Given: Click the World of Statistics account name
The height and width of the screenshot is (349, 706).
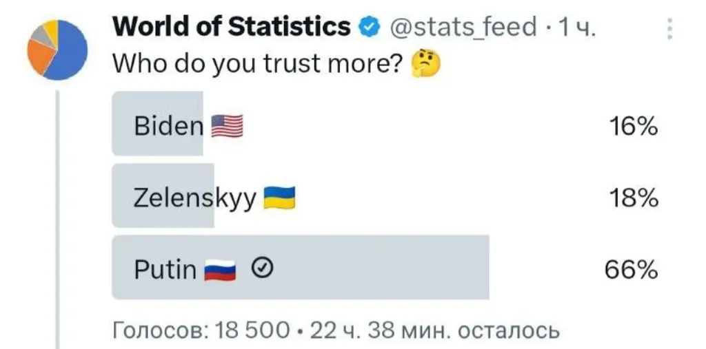Looking at the screenshot, I should tap(232, 27).
